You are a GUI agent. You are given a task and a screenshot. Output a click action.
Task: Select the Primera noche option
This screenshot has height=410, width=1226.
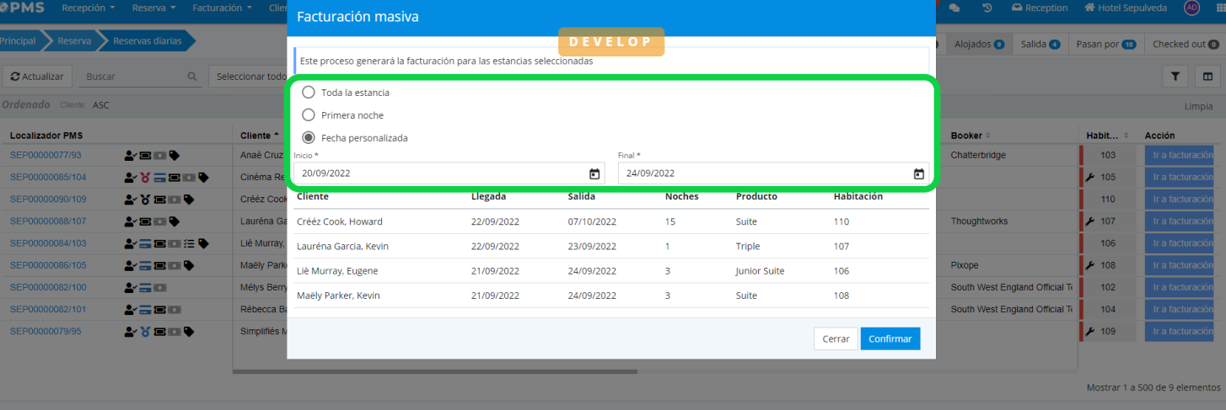[309, 114]
